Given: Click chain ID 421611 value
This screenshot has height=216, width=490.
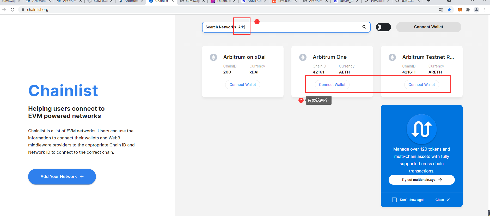Looking at the screenshot, I should tap(409, 72).
